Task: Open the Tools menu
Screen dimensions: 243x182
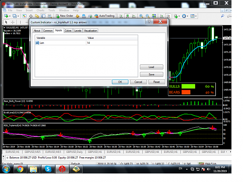Action: (52, 10)
